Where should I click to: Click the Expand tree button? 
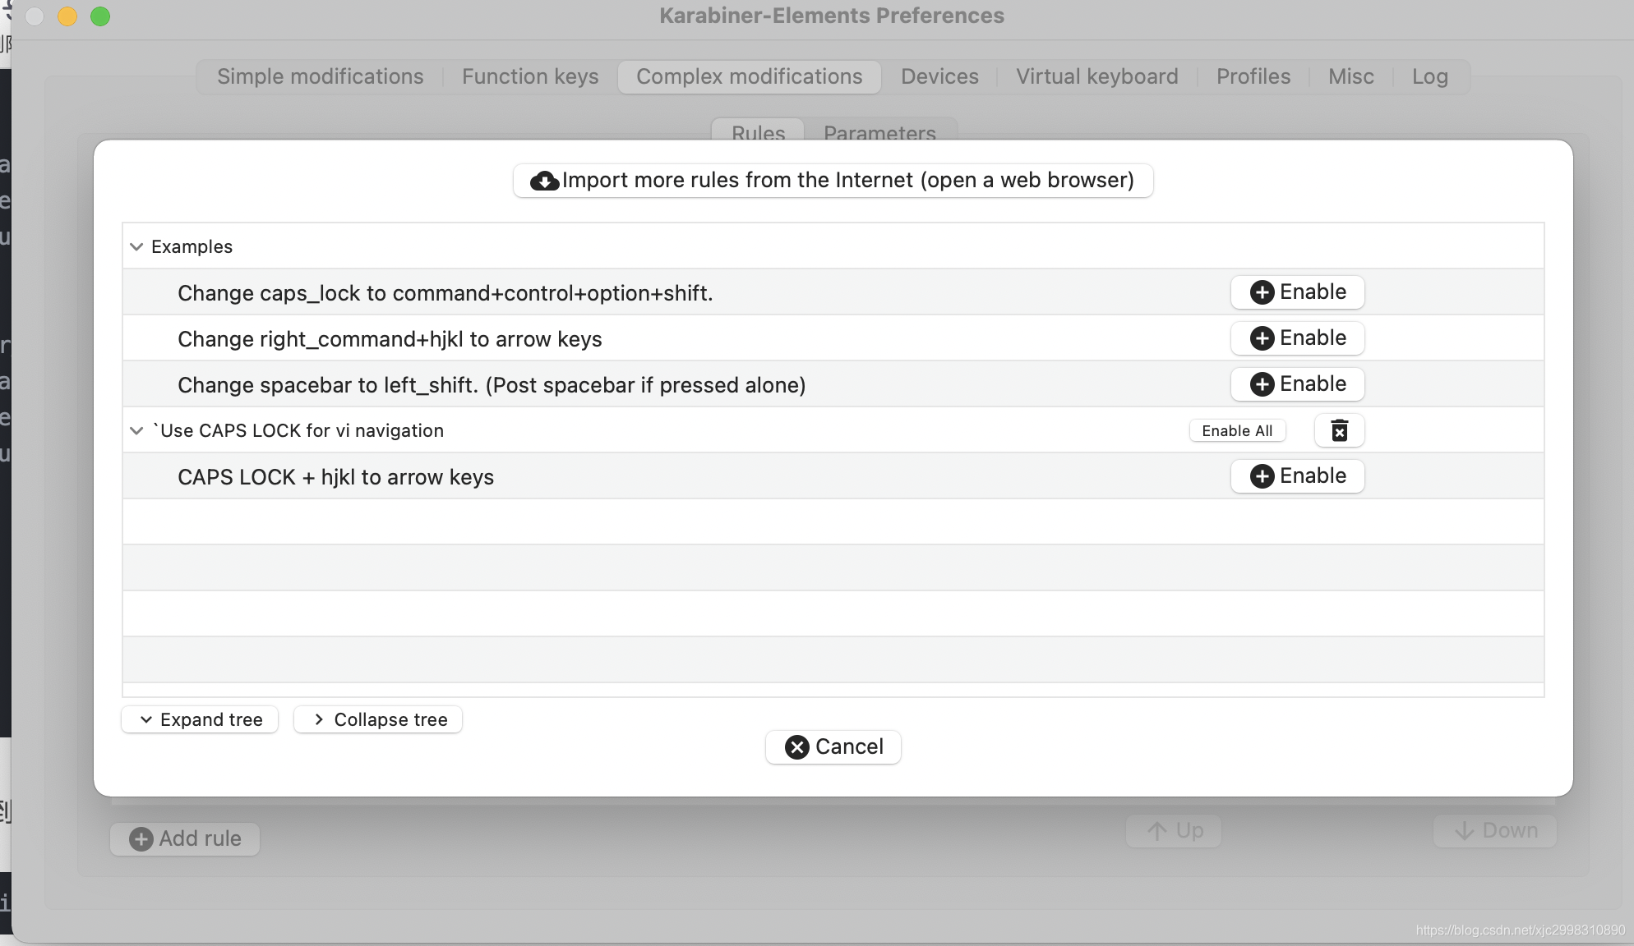(200, 719)
